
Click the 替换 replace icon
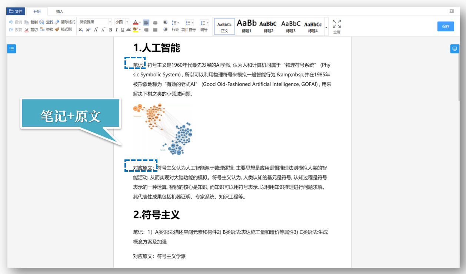click(x=42, y=30)
